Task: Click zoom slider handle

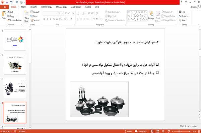Action: tap(179, 131)
